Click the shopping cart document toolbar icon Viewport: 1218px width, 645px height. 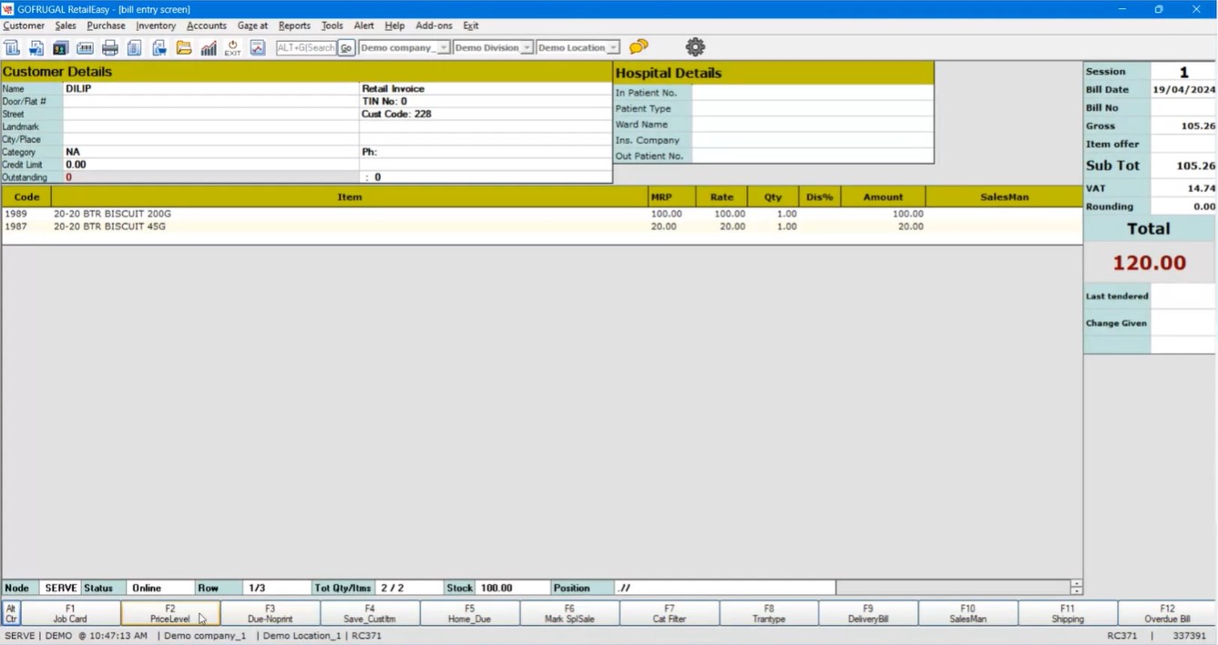click(36, 47)
